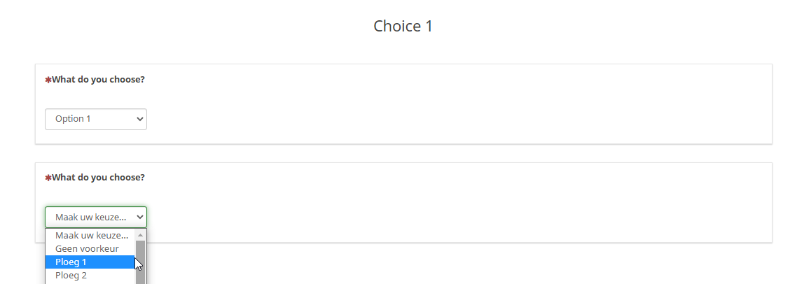This screenshot has height=284, width=790.
Task: Choose the Geen voorkeur option
Action: click(x=87, y=248)
